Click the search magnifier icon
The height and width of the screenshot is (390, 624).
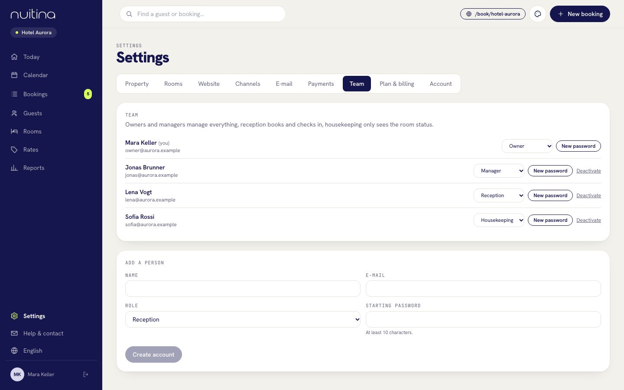[x=129, y=14]
